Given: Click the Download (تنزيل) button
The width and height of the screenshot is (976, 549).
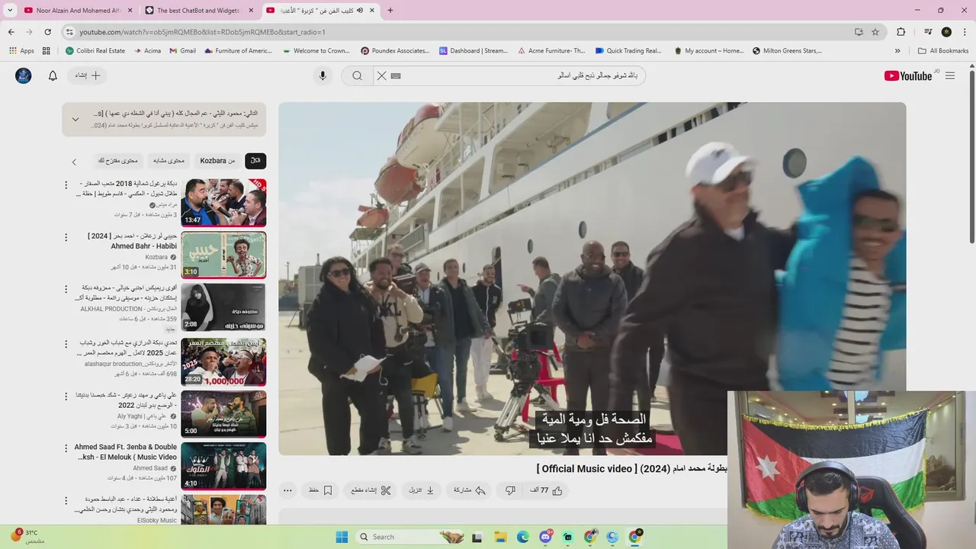Looking at the screenshot, I should pyautogui.click(x=422, y=490).
